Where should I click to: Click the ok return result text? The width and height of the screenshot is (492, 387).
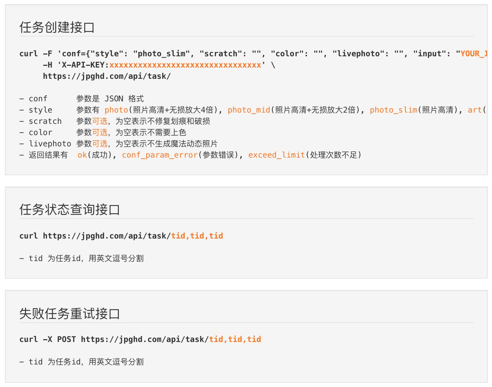point(82,155)
